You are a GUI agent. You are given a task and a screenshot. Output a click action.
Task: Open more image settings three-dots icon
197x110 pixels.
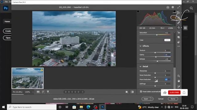[179, 46]
